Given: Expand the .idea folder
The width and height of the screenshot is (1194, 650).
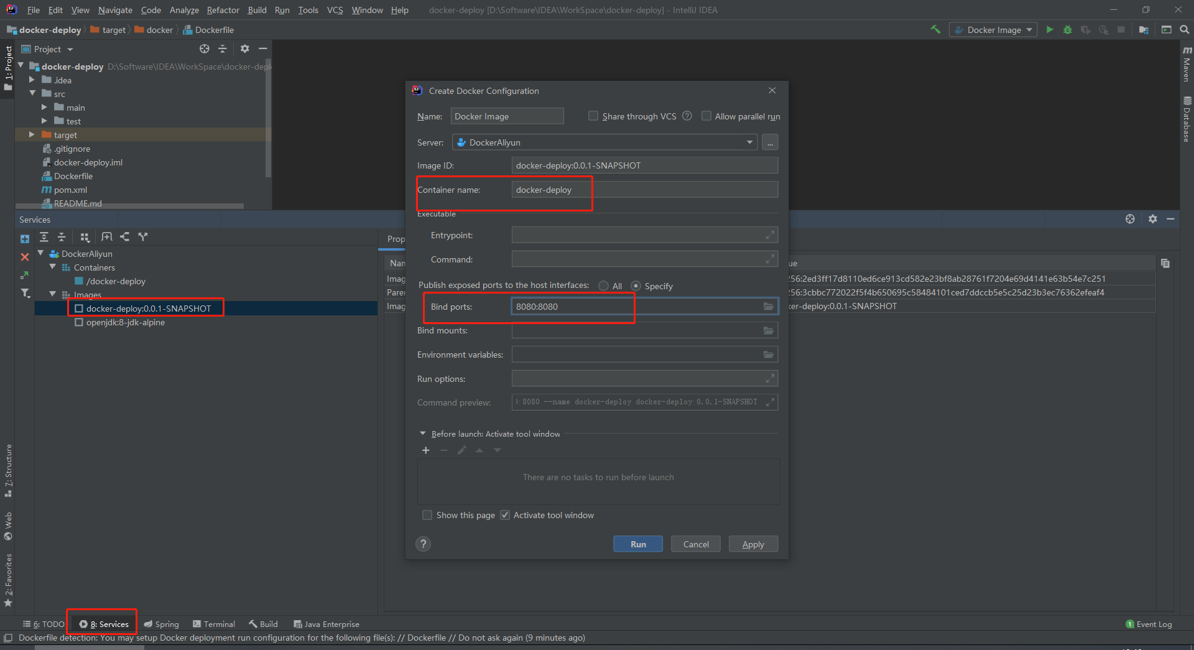Looking at the screenshot, I should (32, 80).
